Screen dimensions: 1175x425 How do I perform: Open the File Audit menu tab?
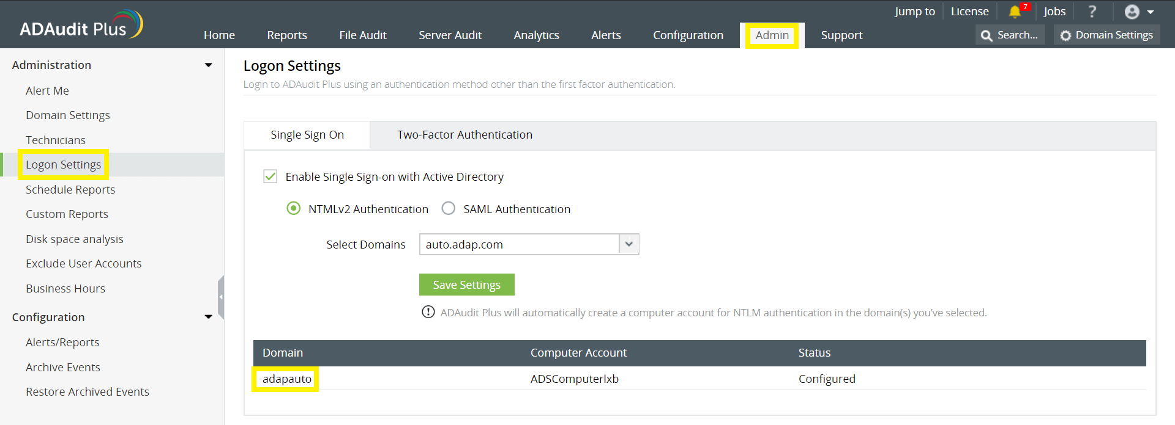[363, 35]
